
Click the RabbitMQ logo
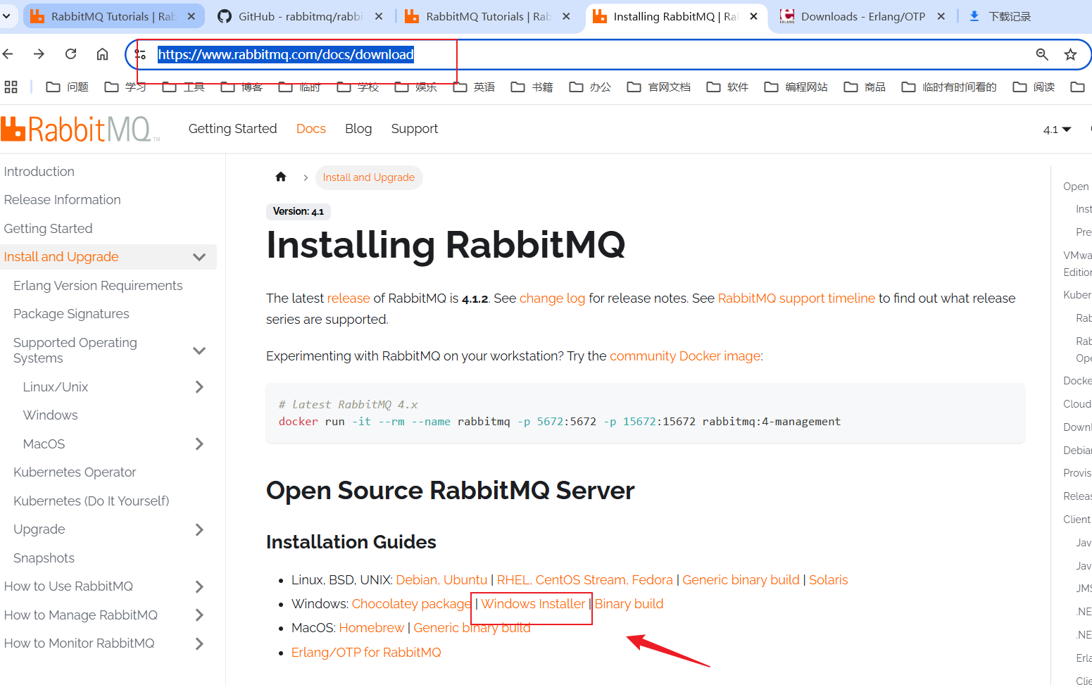point(80,129)
